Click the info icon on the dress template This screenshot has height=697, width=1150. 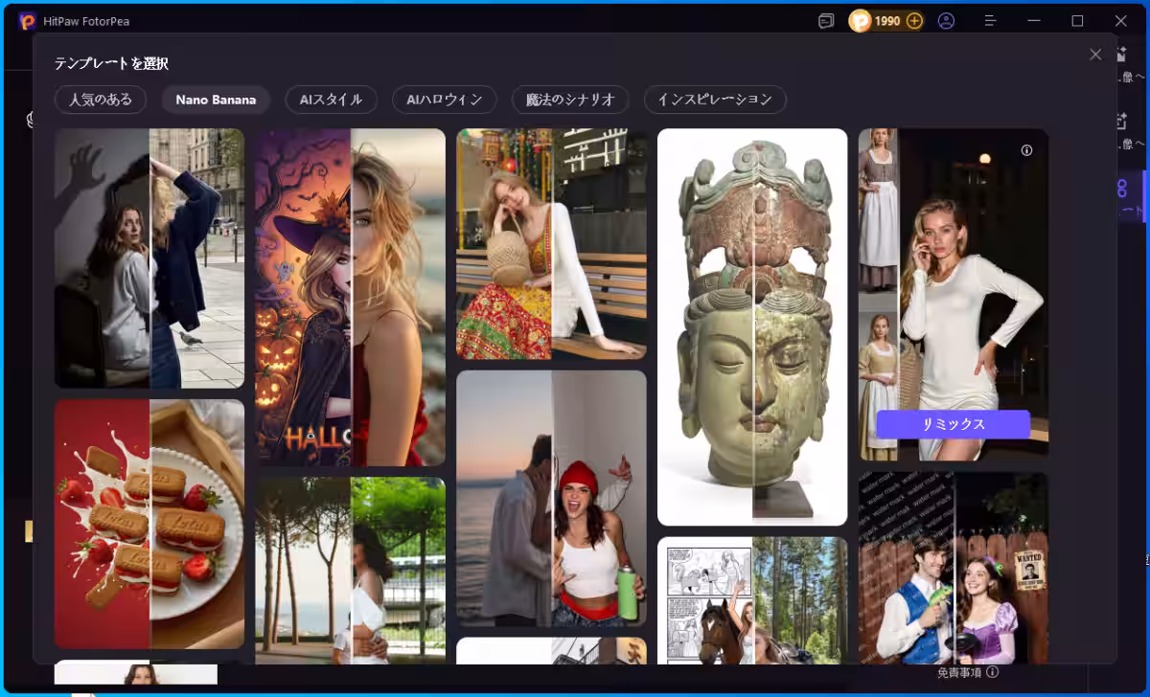(x=1026, y=150)
